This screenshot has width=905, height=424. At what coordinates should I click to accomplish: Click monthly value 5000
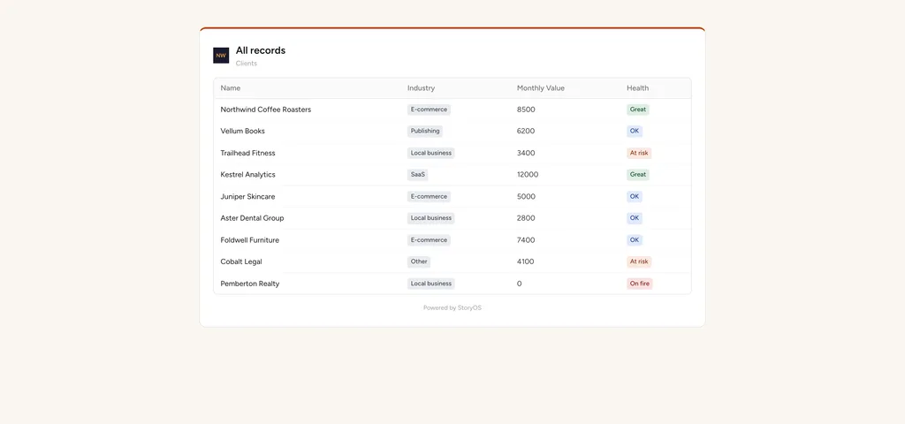[526, 197]
